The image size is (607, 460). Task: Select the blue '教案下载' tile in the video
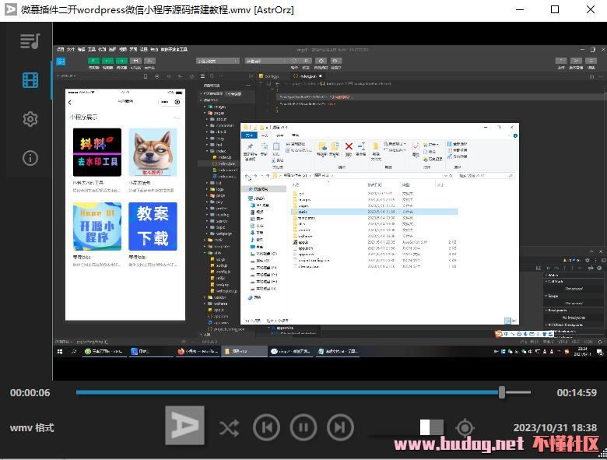pos(153,226)
